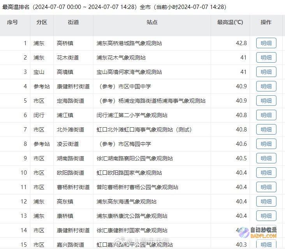The image size is (285, 249).
Task: Click 明细 for 杨浦海事气象观测站 row
Action: [x=266, y=101]
